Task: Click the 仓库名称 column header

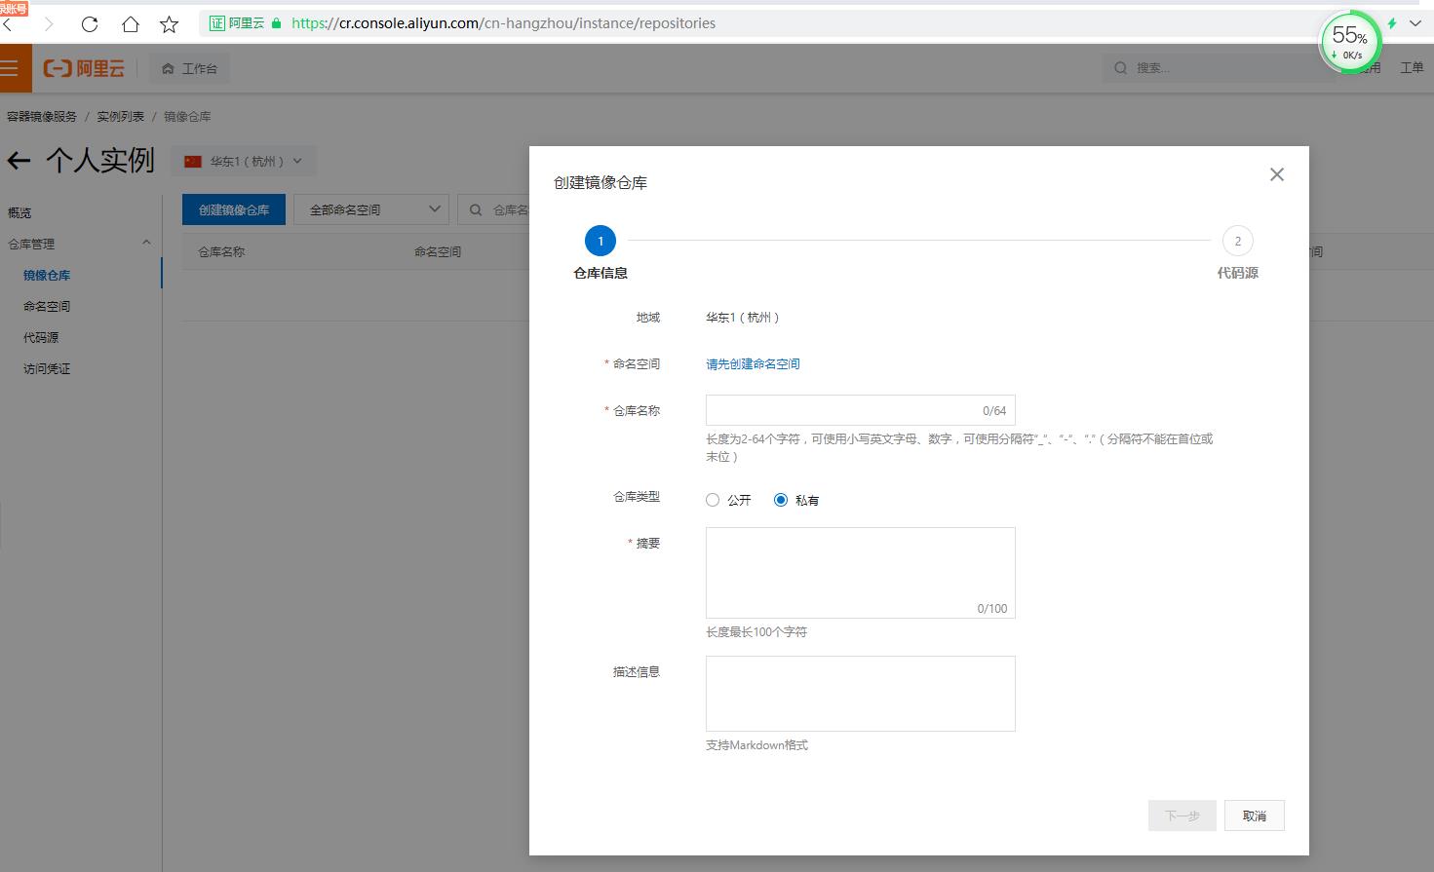Action: tap(221, 251)
